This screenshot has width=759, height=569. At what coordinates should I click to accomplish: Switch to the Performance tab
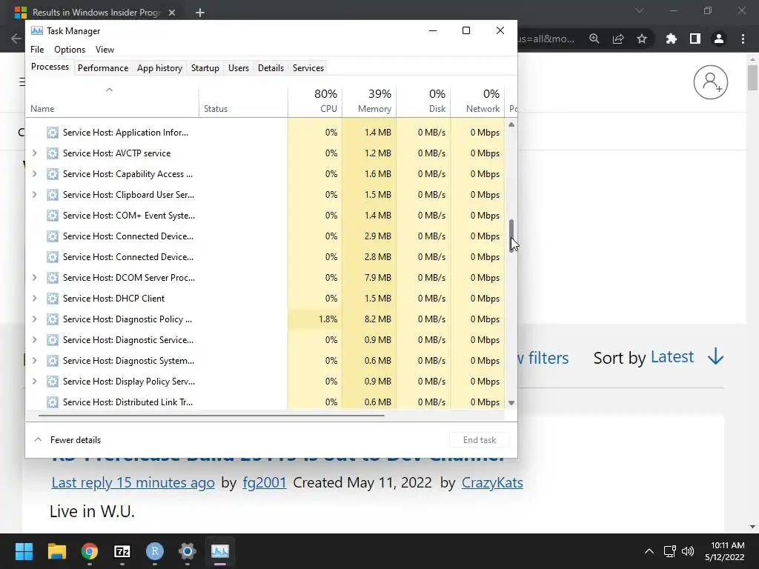click(x=103, y=68)
